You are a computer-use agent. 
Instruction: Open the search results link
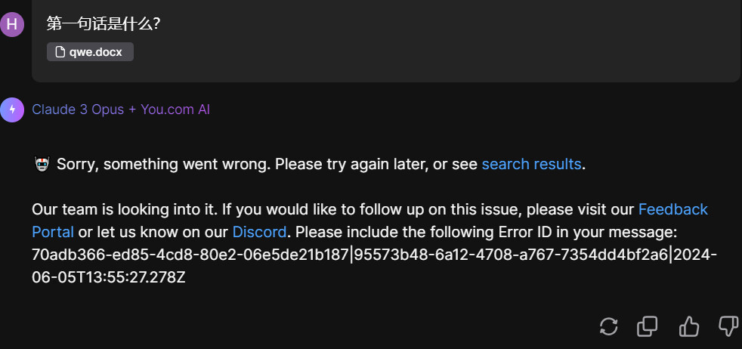tap(531, 164)
